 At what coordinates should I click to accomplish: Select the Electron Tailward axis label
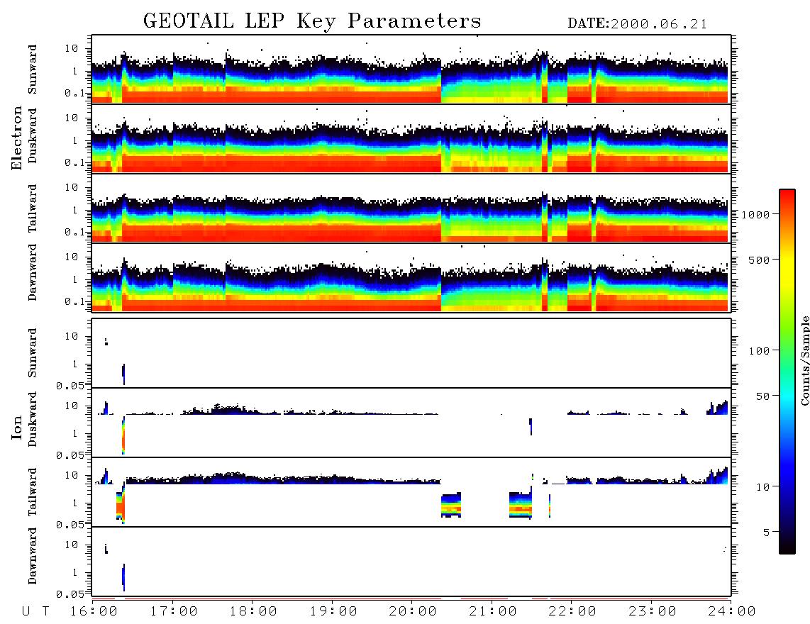click(x=33, y=208)
